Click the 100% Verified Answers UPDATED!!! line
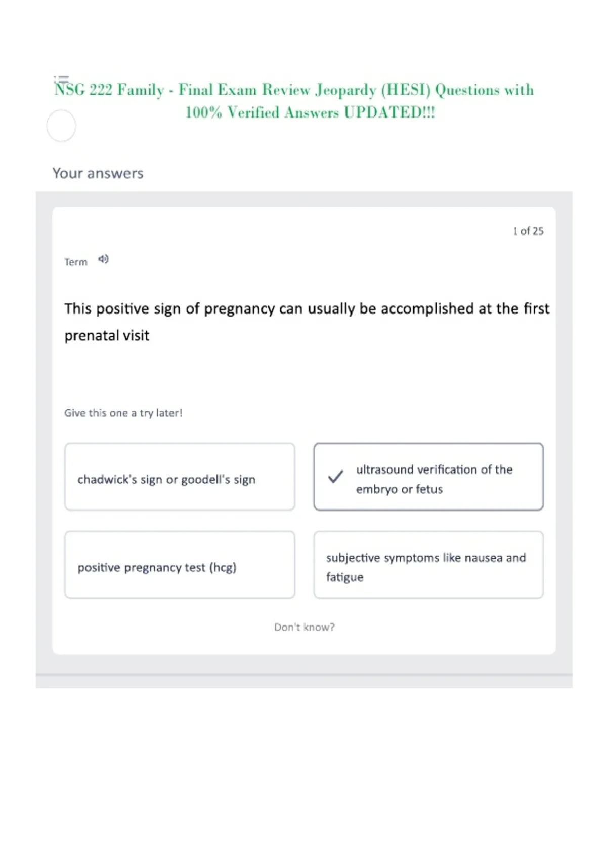 [x=310, y=112]
